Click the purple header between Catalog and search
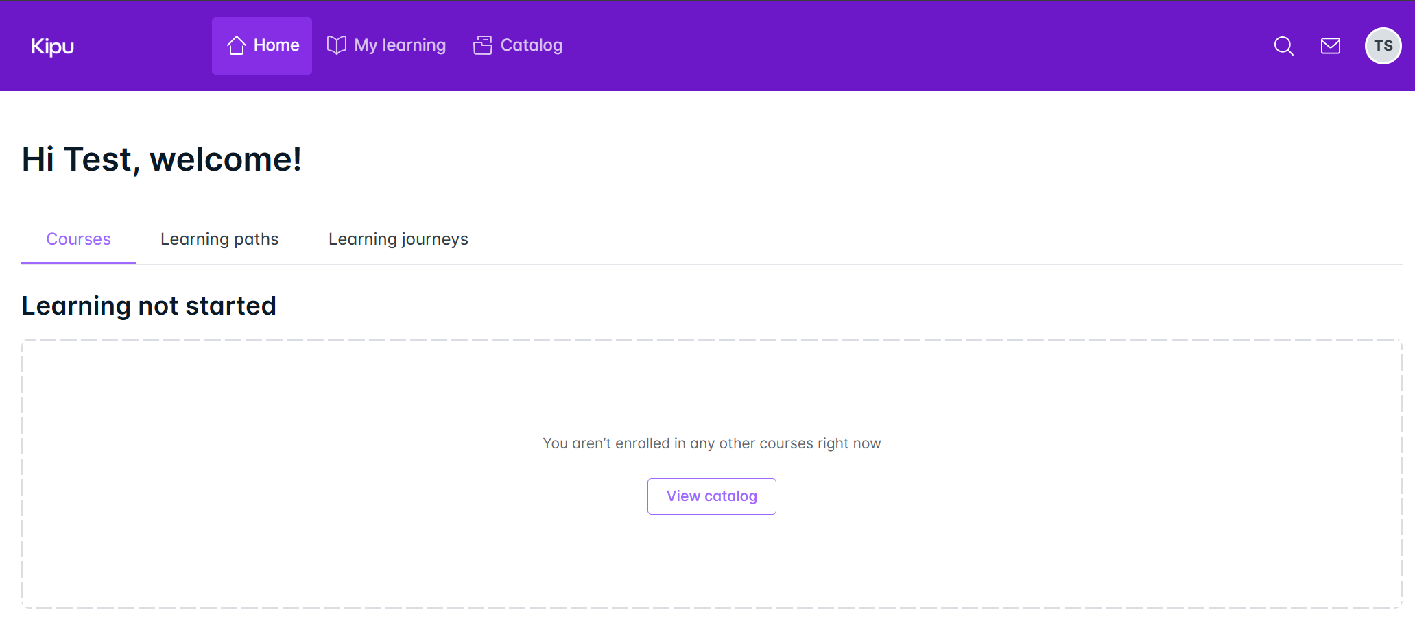 coord(892,46)
